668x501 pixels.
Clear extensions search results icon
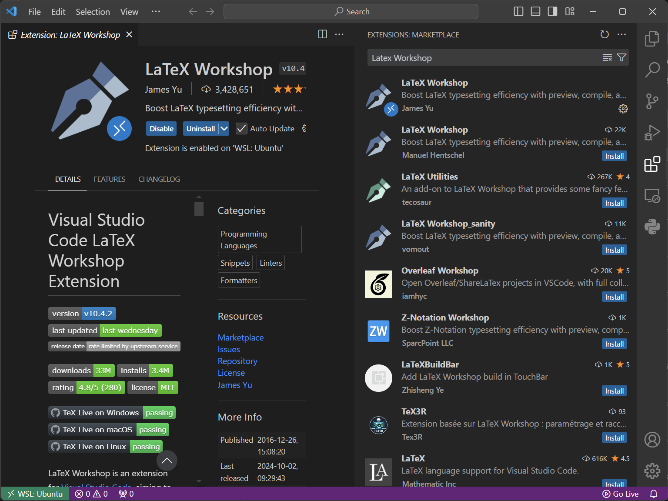coord(607,58)
